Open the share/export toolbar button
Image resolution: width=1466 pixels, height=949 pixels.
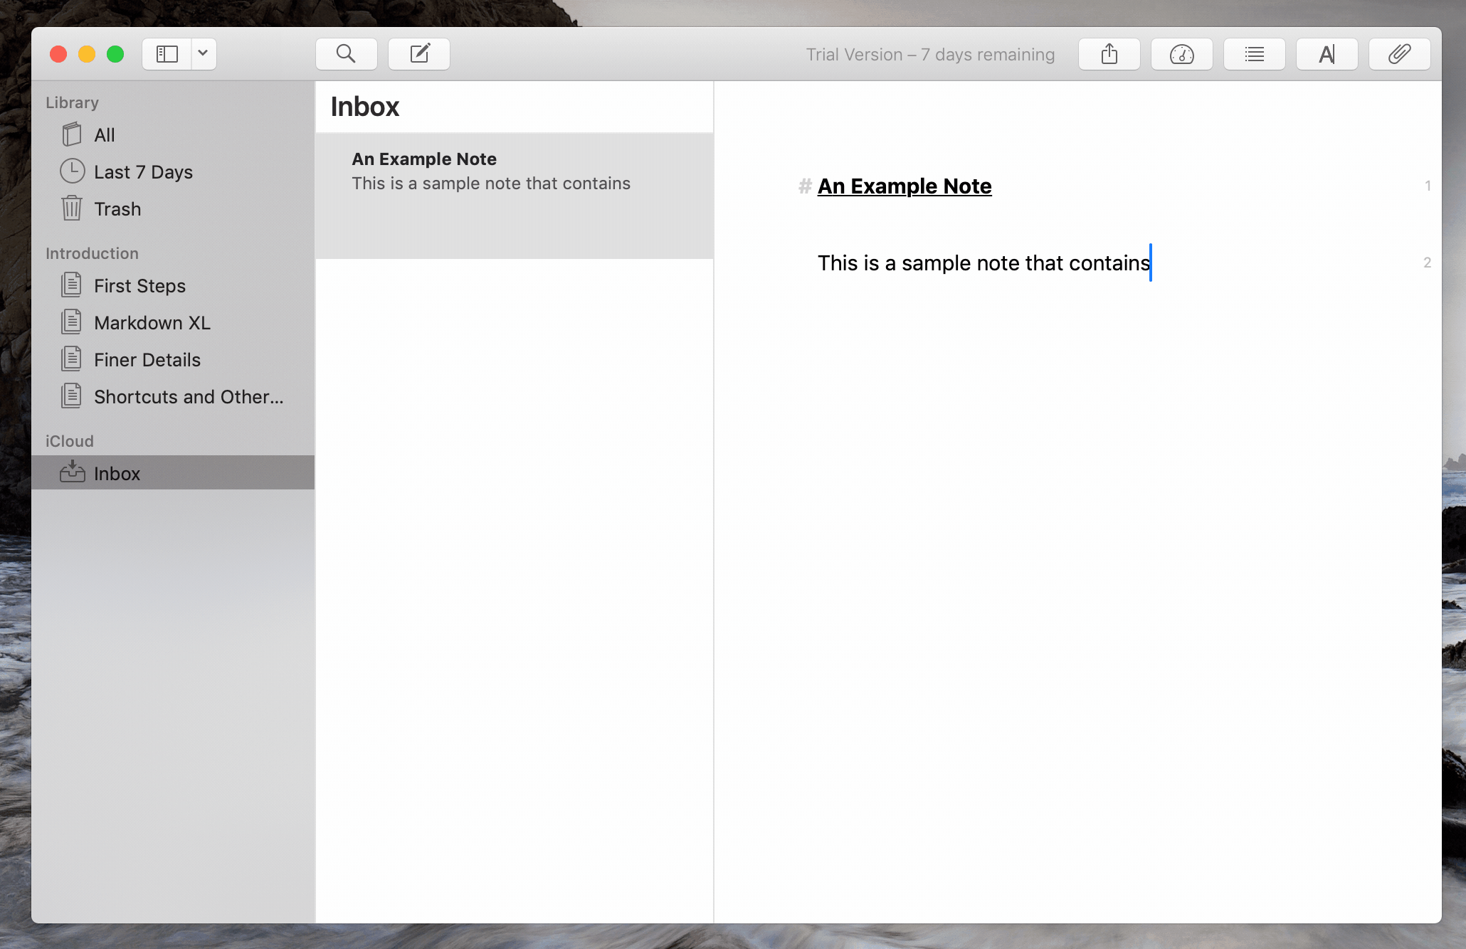(x=1109, y=54)
